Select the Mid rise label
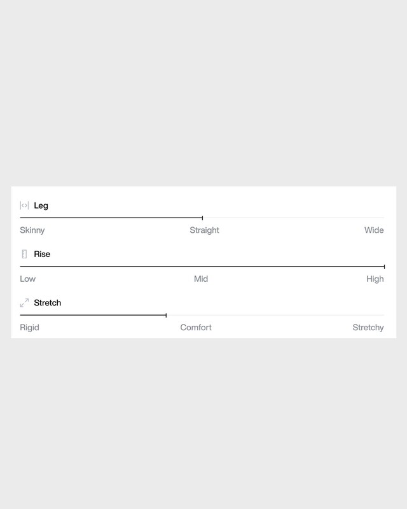Screen dimensions: 407x509 pos(201,279)
